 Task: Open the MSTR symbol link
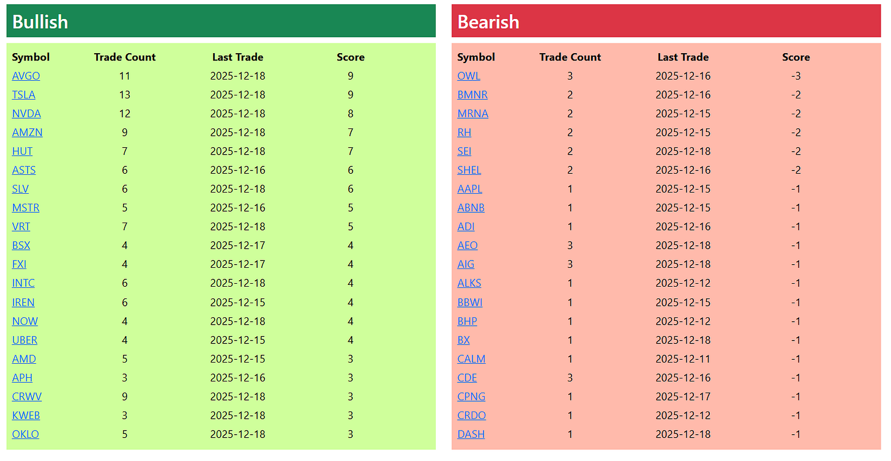[26, 208]
